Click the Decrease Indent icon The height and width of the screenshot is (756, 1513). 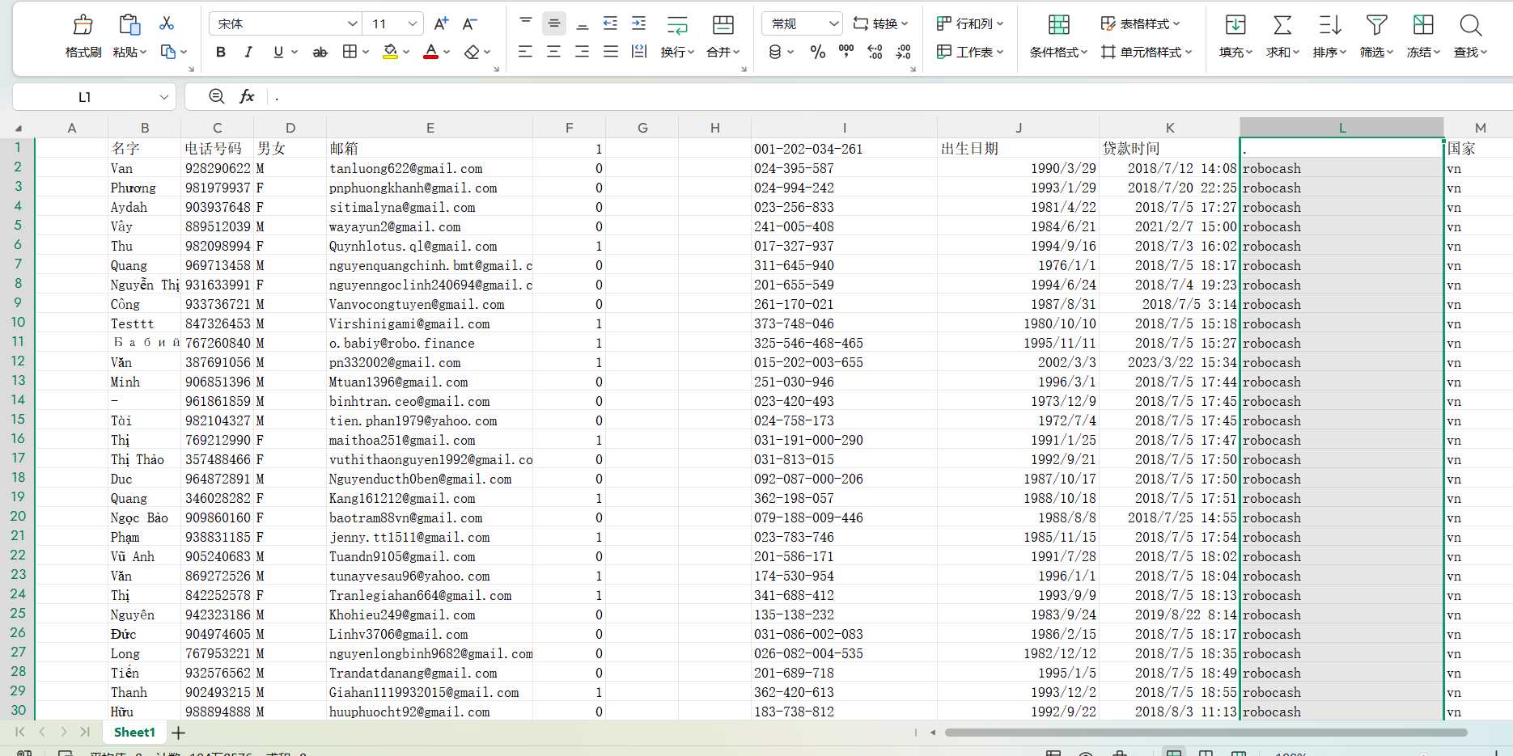pos(611,23)
